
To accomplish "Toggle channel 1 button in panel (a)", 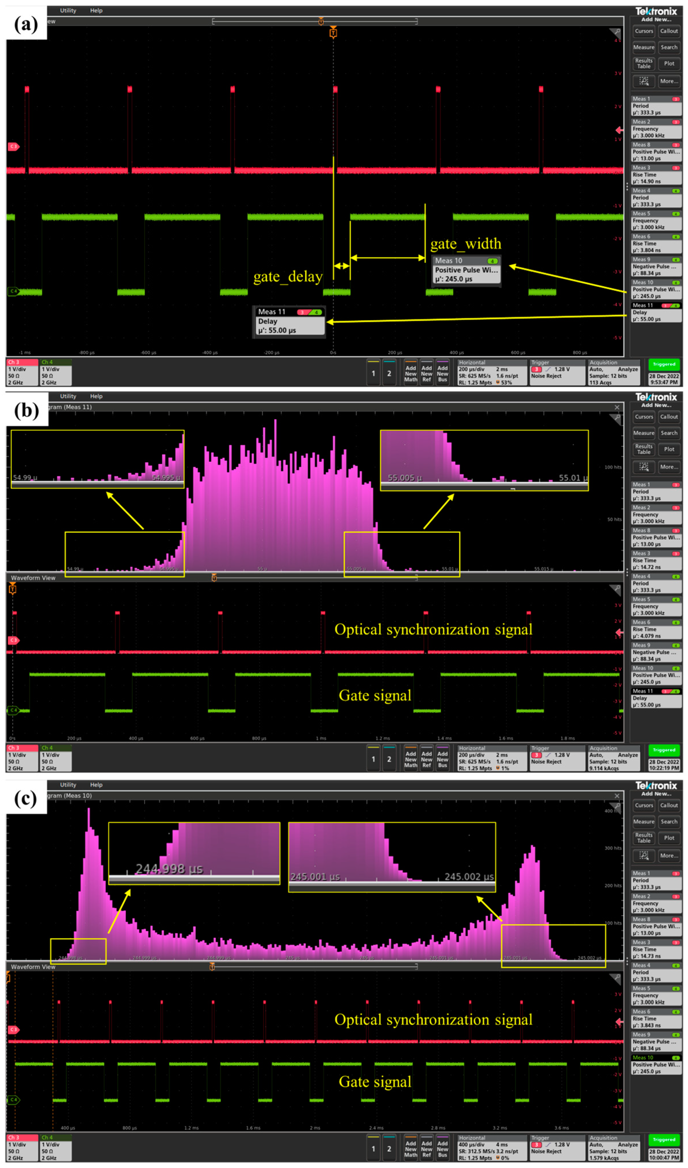I will click(x=373, y=373).
